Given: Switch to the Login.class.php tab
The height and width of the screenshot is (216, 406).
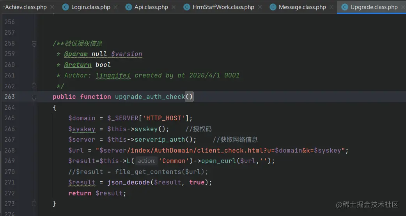Looking at the screenshot, I should (x=90, y=7).
